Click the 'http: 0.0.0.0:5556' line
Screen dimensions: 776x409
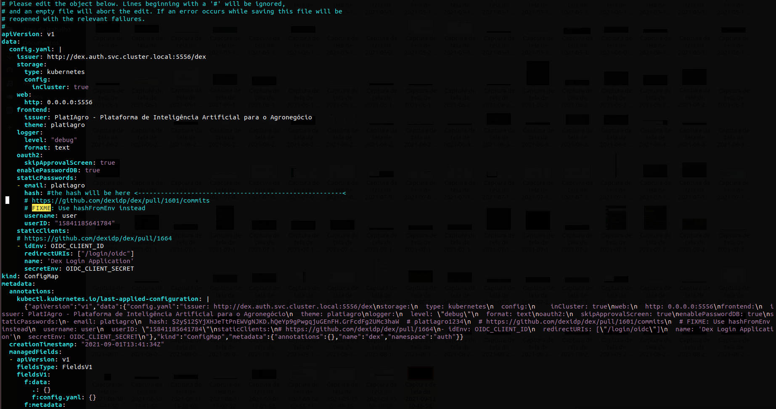click(58, 102)
